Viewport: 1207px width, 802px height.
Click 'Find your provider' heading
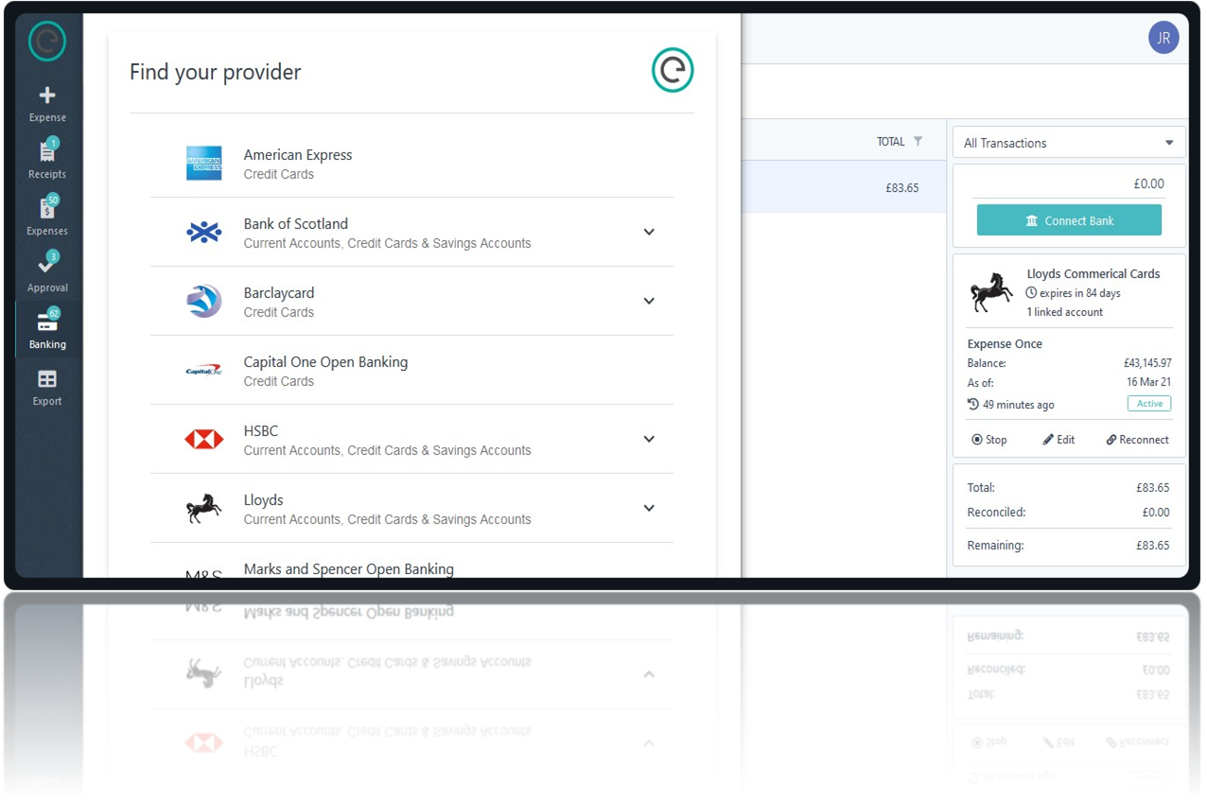click(216, 72)
